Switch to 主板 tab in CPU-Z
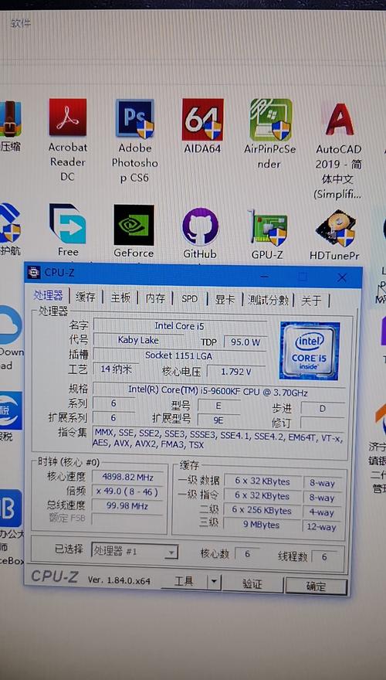 click(x=120, y=297)
